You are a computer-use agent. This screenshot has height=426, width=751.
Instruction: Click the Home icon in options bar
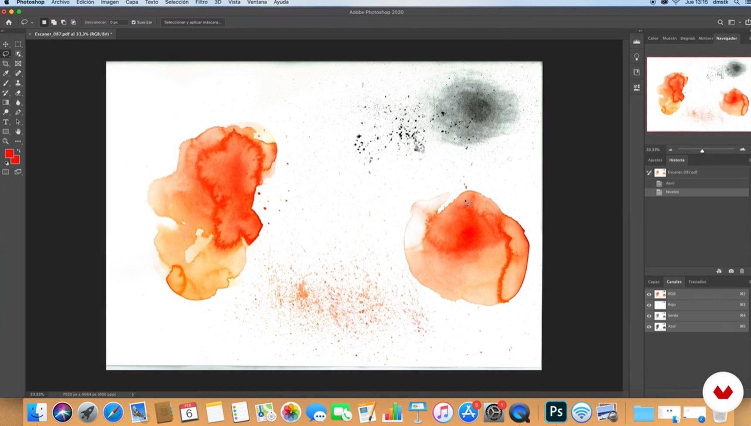pyautogui.click(x=9, y=22)
